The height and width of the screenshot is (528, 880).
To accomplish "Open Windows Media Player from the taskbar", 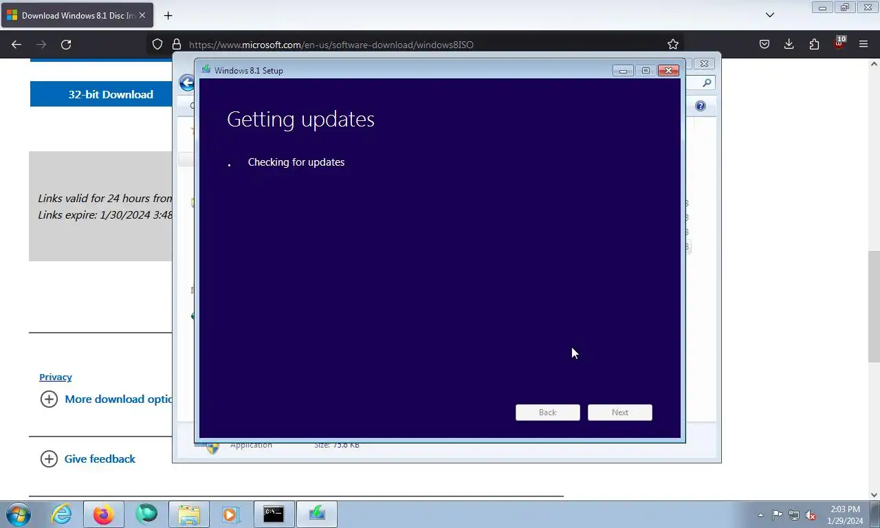I will point(230,514).
